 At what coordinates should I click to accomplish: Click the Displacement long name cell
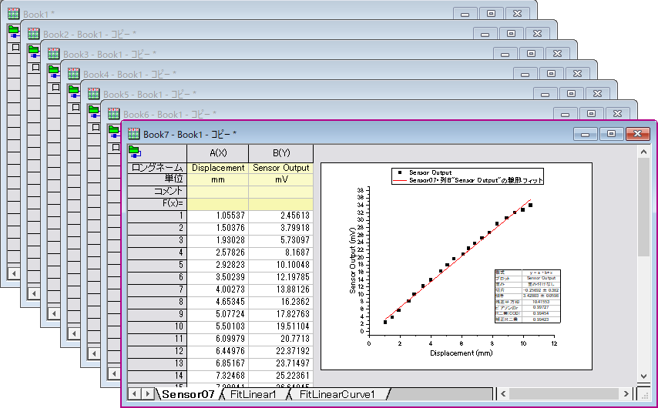218,168
